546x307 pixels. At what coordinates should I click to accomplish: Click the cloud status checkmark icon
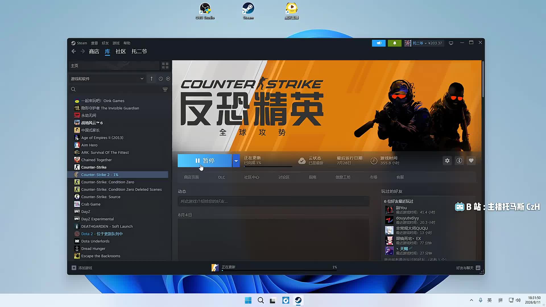(x=302, y=161)
